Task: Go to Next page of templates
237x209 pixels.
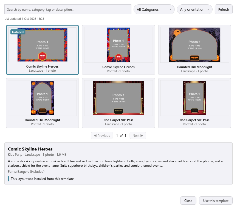Action: pyautogui.click(x=138, y=135)
